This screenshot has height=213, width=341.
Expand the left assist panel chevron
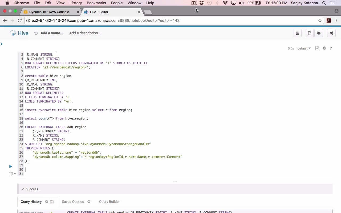(2, 44)
